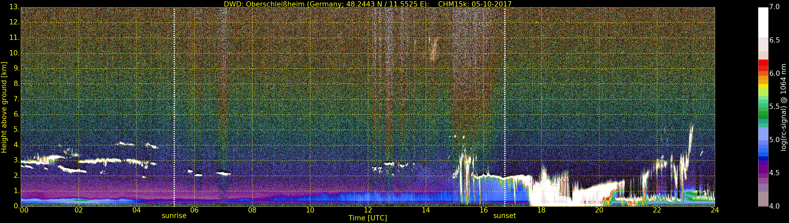Click the time axis tick label '02'
This screenshot has width=789, height=223.
79,210
